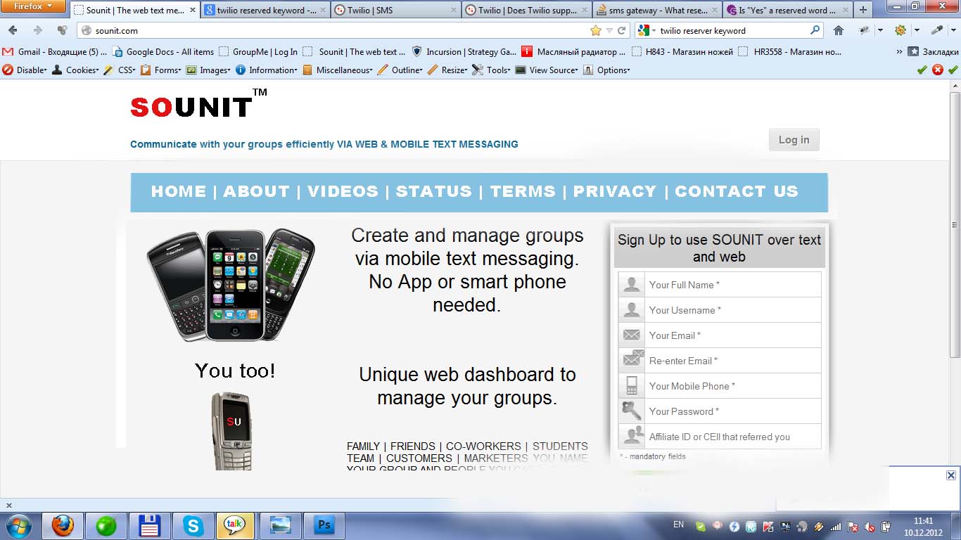Click the page vertical scrollbar
Viewport: 961px width, 540px height.
tap(955, 225)
